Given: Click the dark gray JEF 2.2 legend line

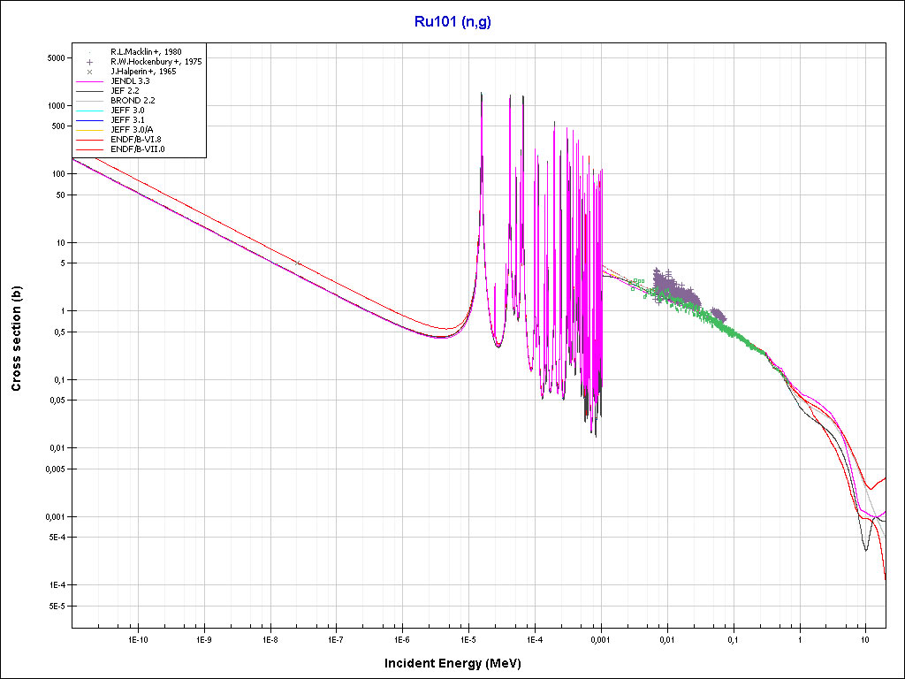Looking at the screenshot, I should 90,91.
